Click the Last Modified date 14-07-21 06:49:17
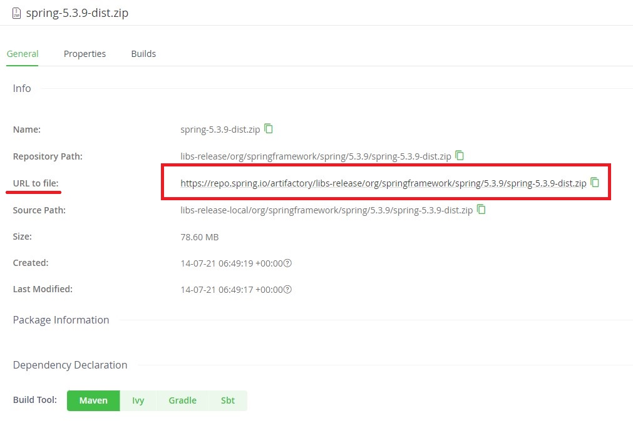The image size is (633, 428). 232,290
